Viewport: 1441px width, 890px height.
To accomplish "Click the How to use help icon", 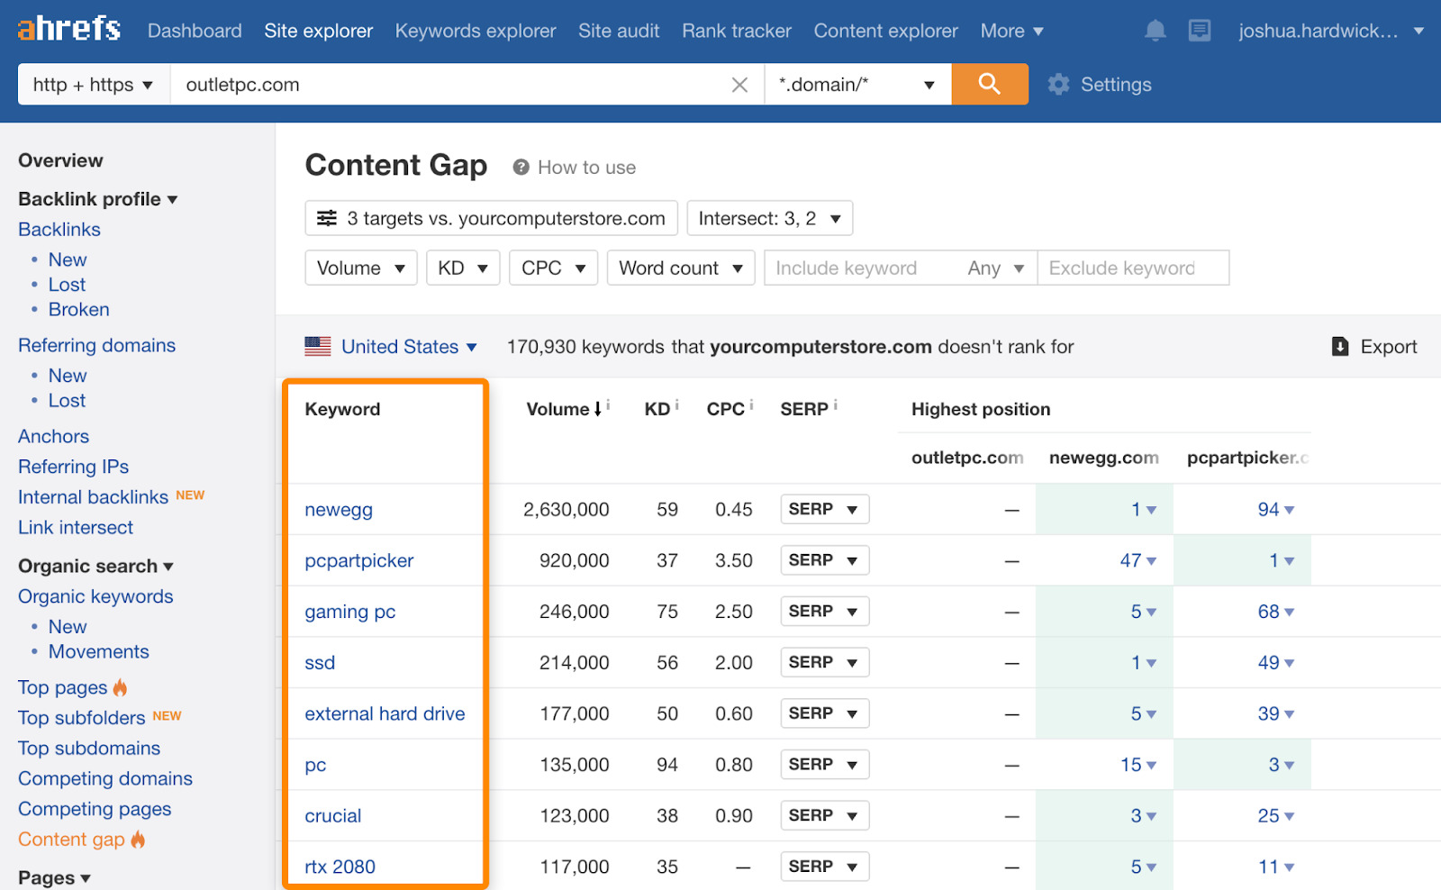I will point(521,168).
